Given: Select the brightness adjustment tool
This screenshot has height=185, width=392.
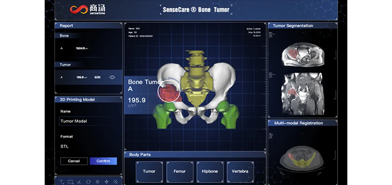Looking at the screenshot, I should click(97, 182).
